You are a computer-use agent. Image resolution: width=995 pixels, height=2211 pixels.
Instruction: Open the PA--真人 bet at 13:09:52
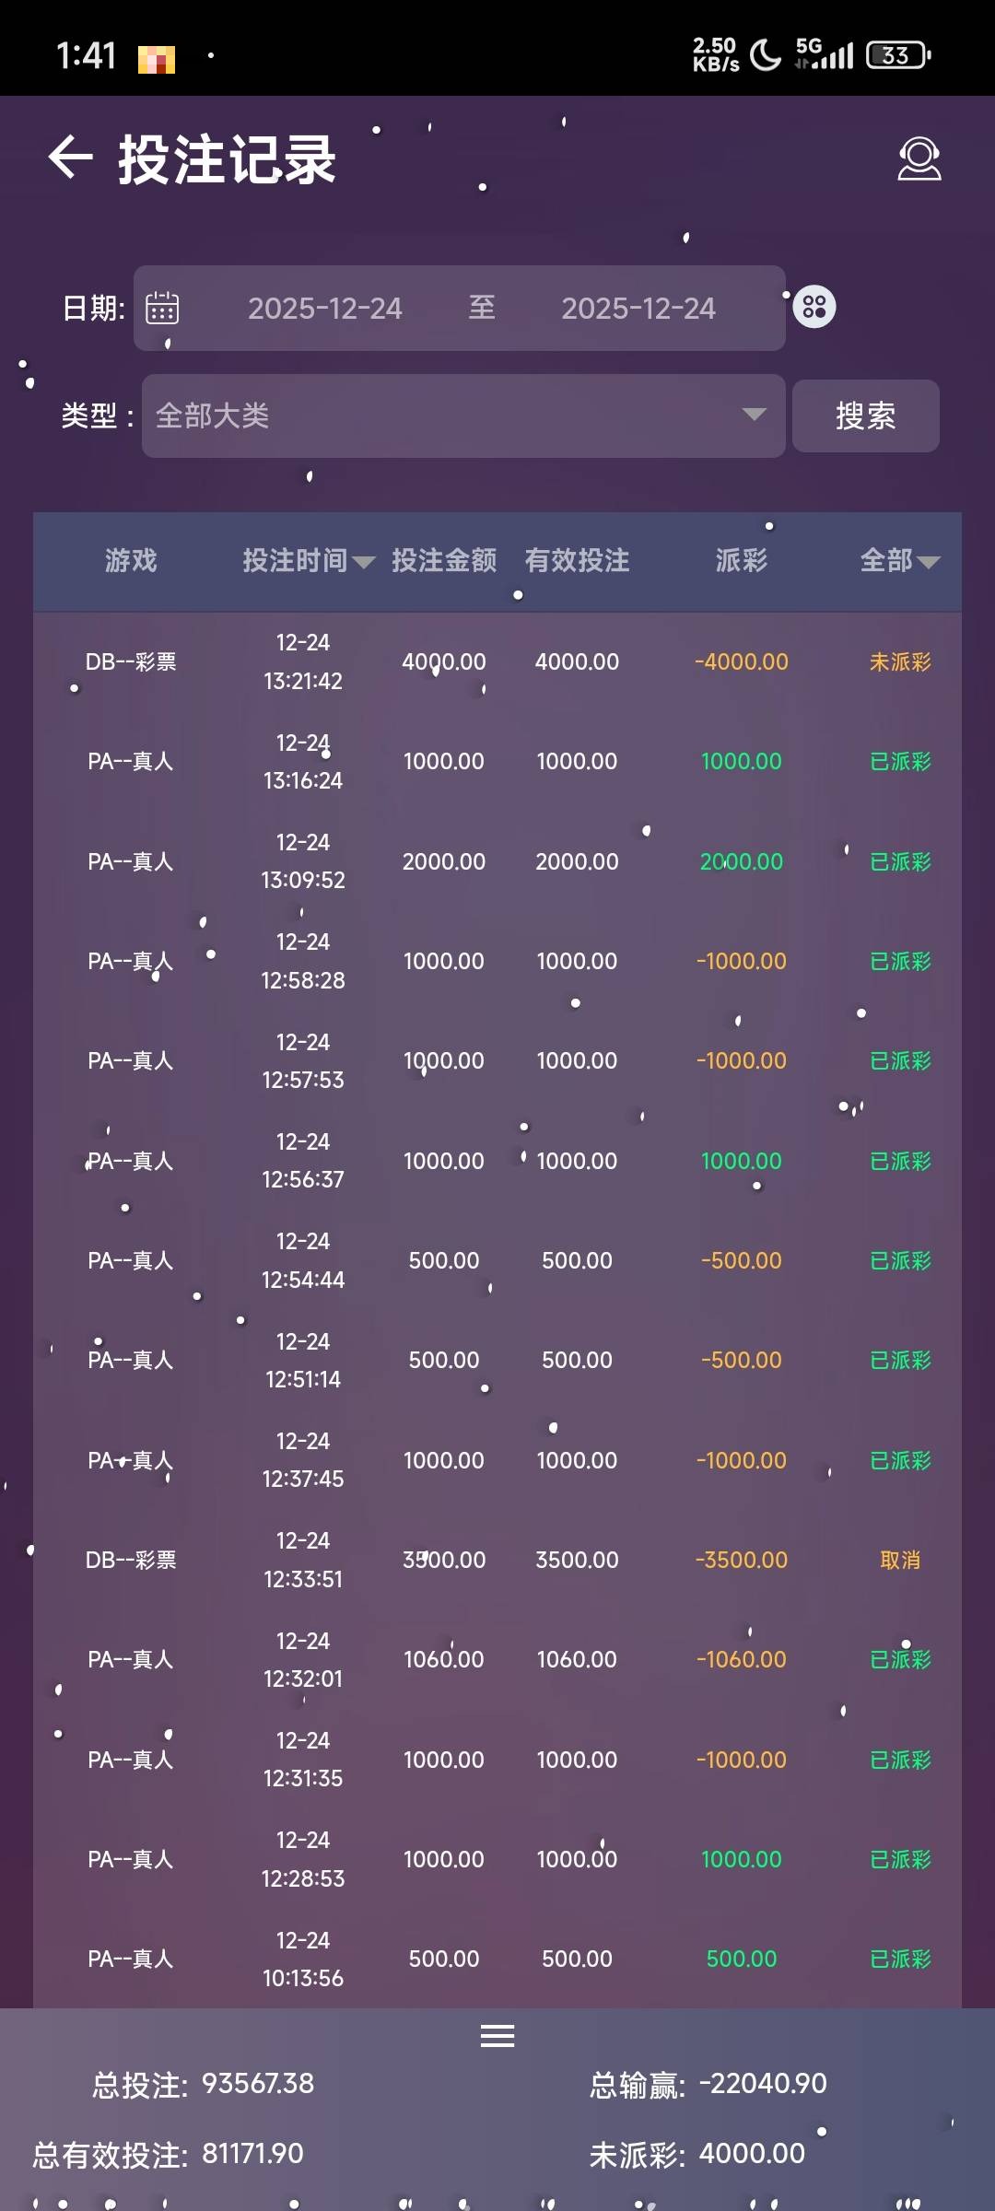pyautogui.click(x=497, y=861)
